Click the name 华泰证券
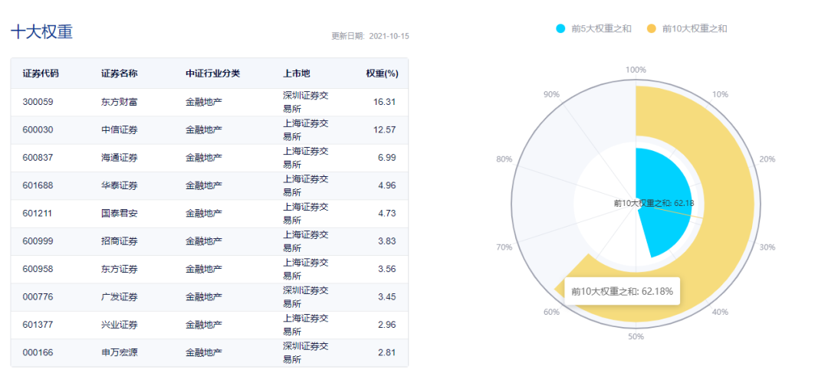Screen dimensions: 828x386 [x=120, y=185]
